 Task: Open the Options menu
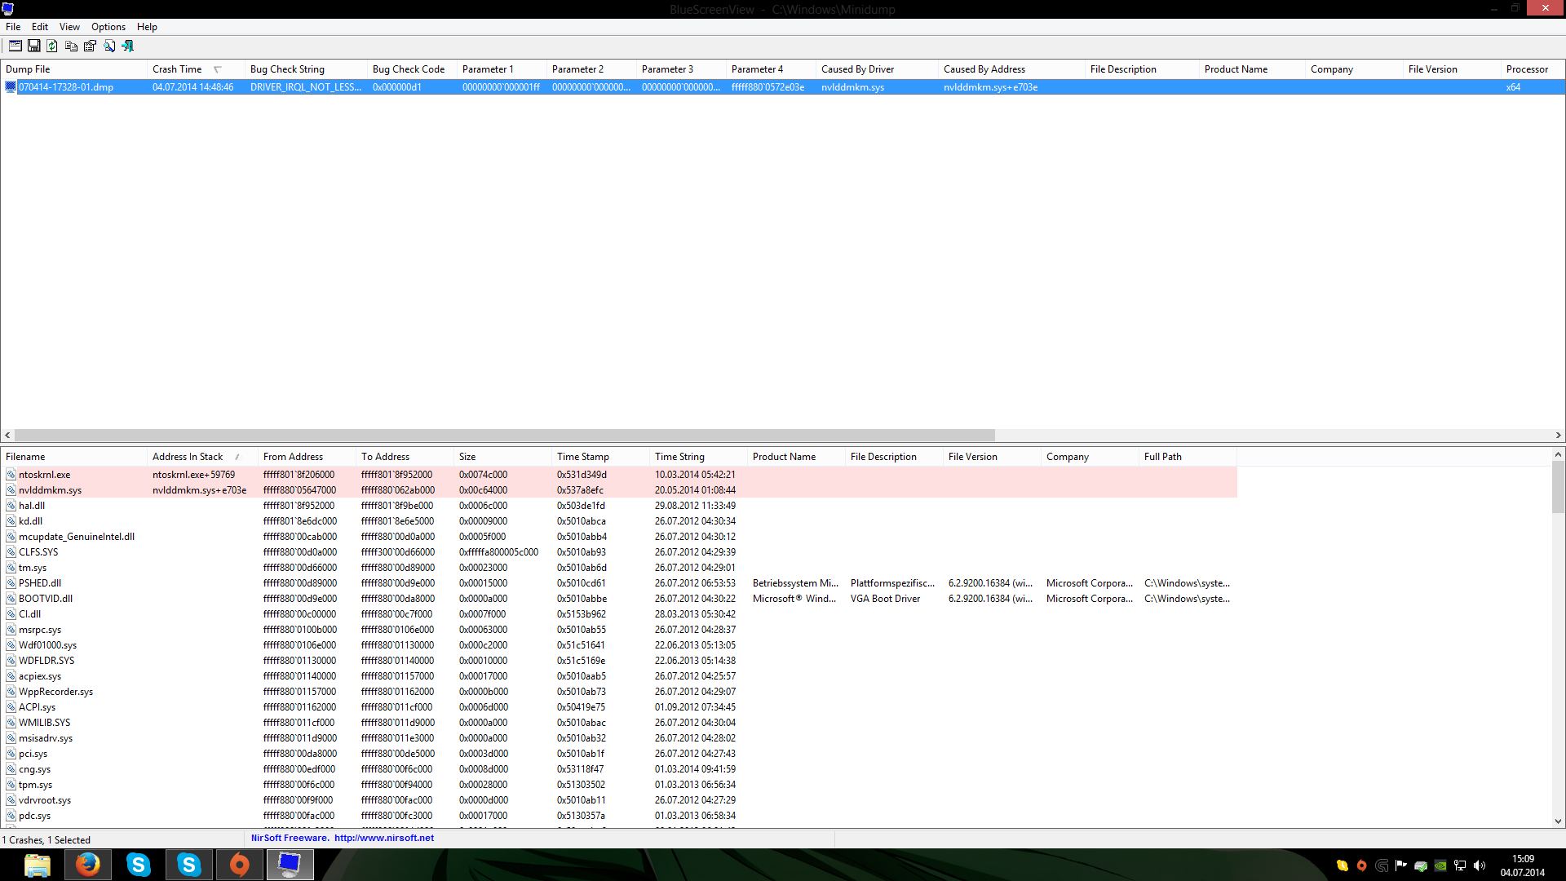tap(108, 27)
